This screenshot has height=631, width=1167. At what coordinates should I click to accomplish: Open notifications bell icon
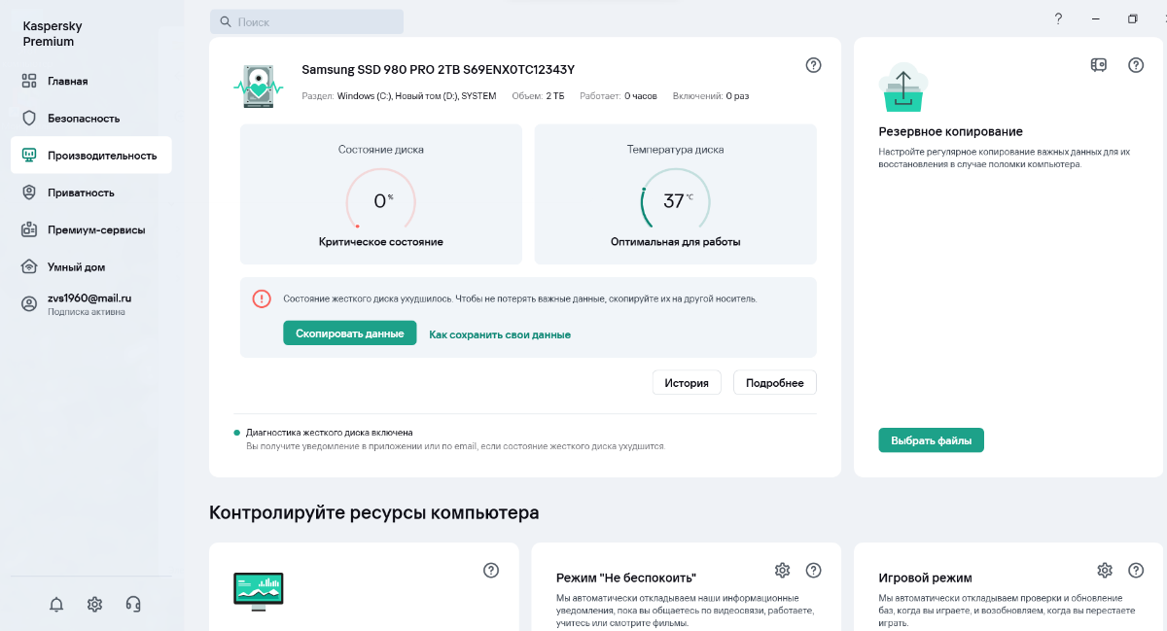point(56,604)
